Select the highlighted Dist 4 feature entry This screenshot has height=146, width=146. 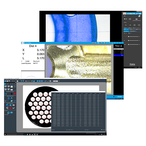pyautogui.click(x=119, y=55)
